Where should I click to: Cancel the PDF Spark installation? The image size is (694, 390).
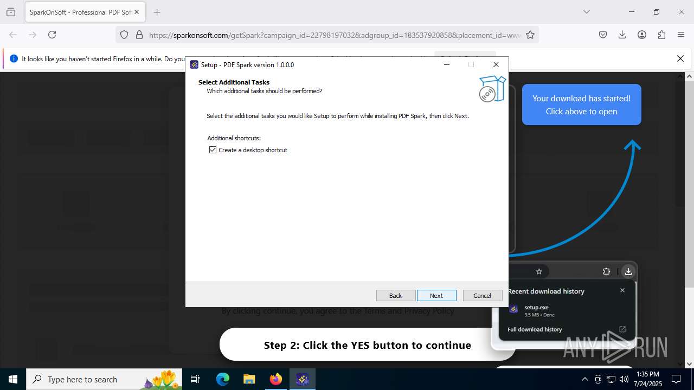(482, 295)
